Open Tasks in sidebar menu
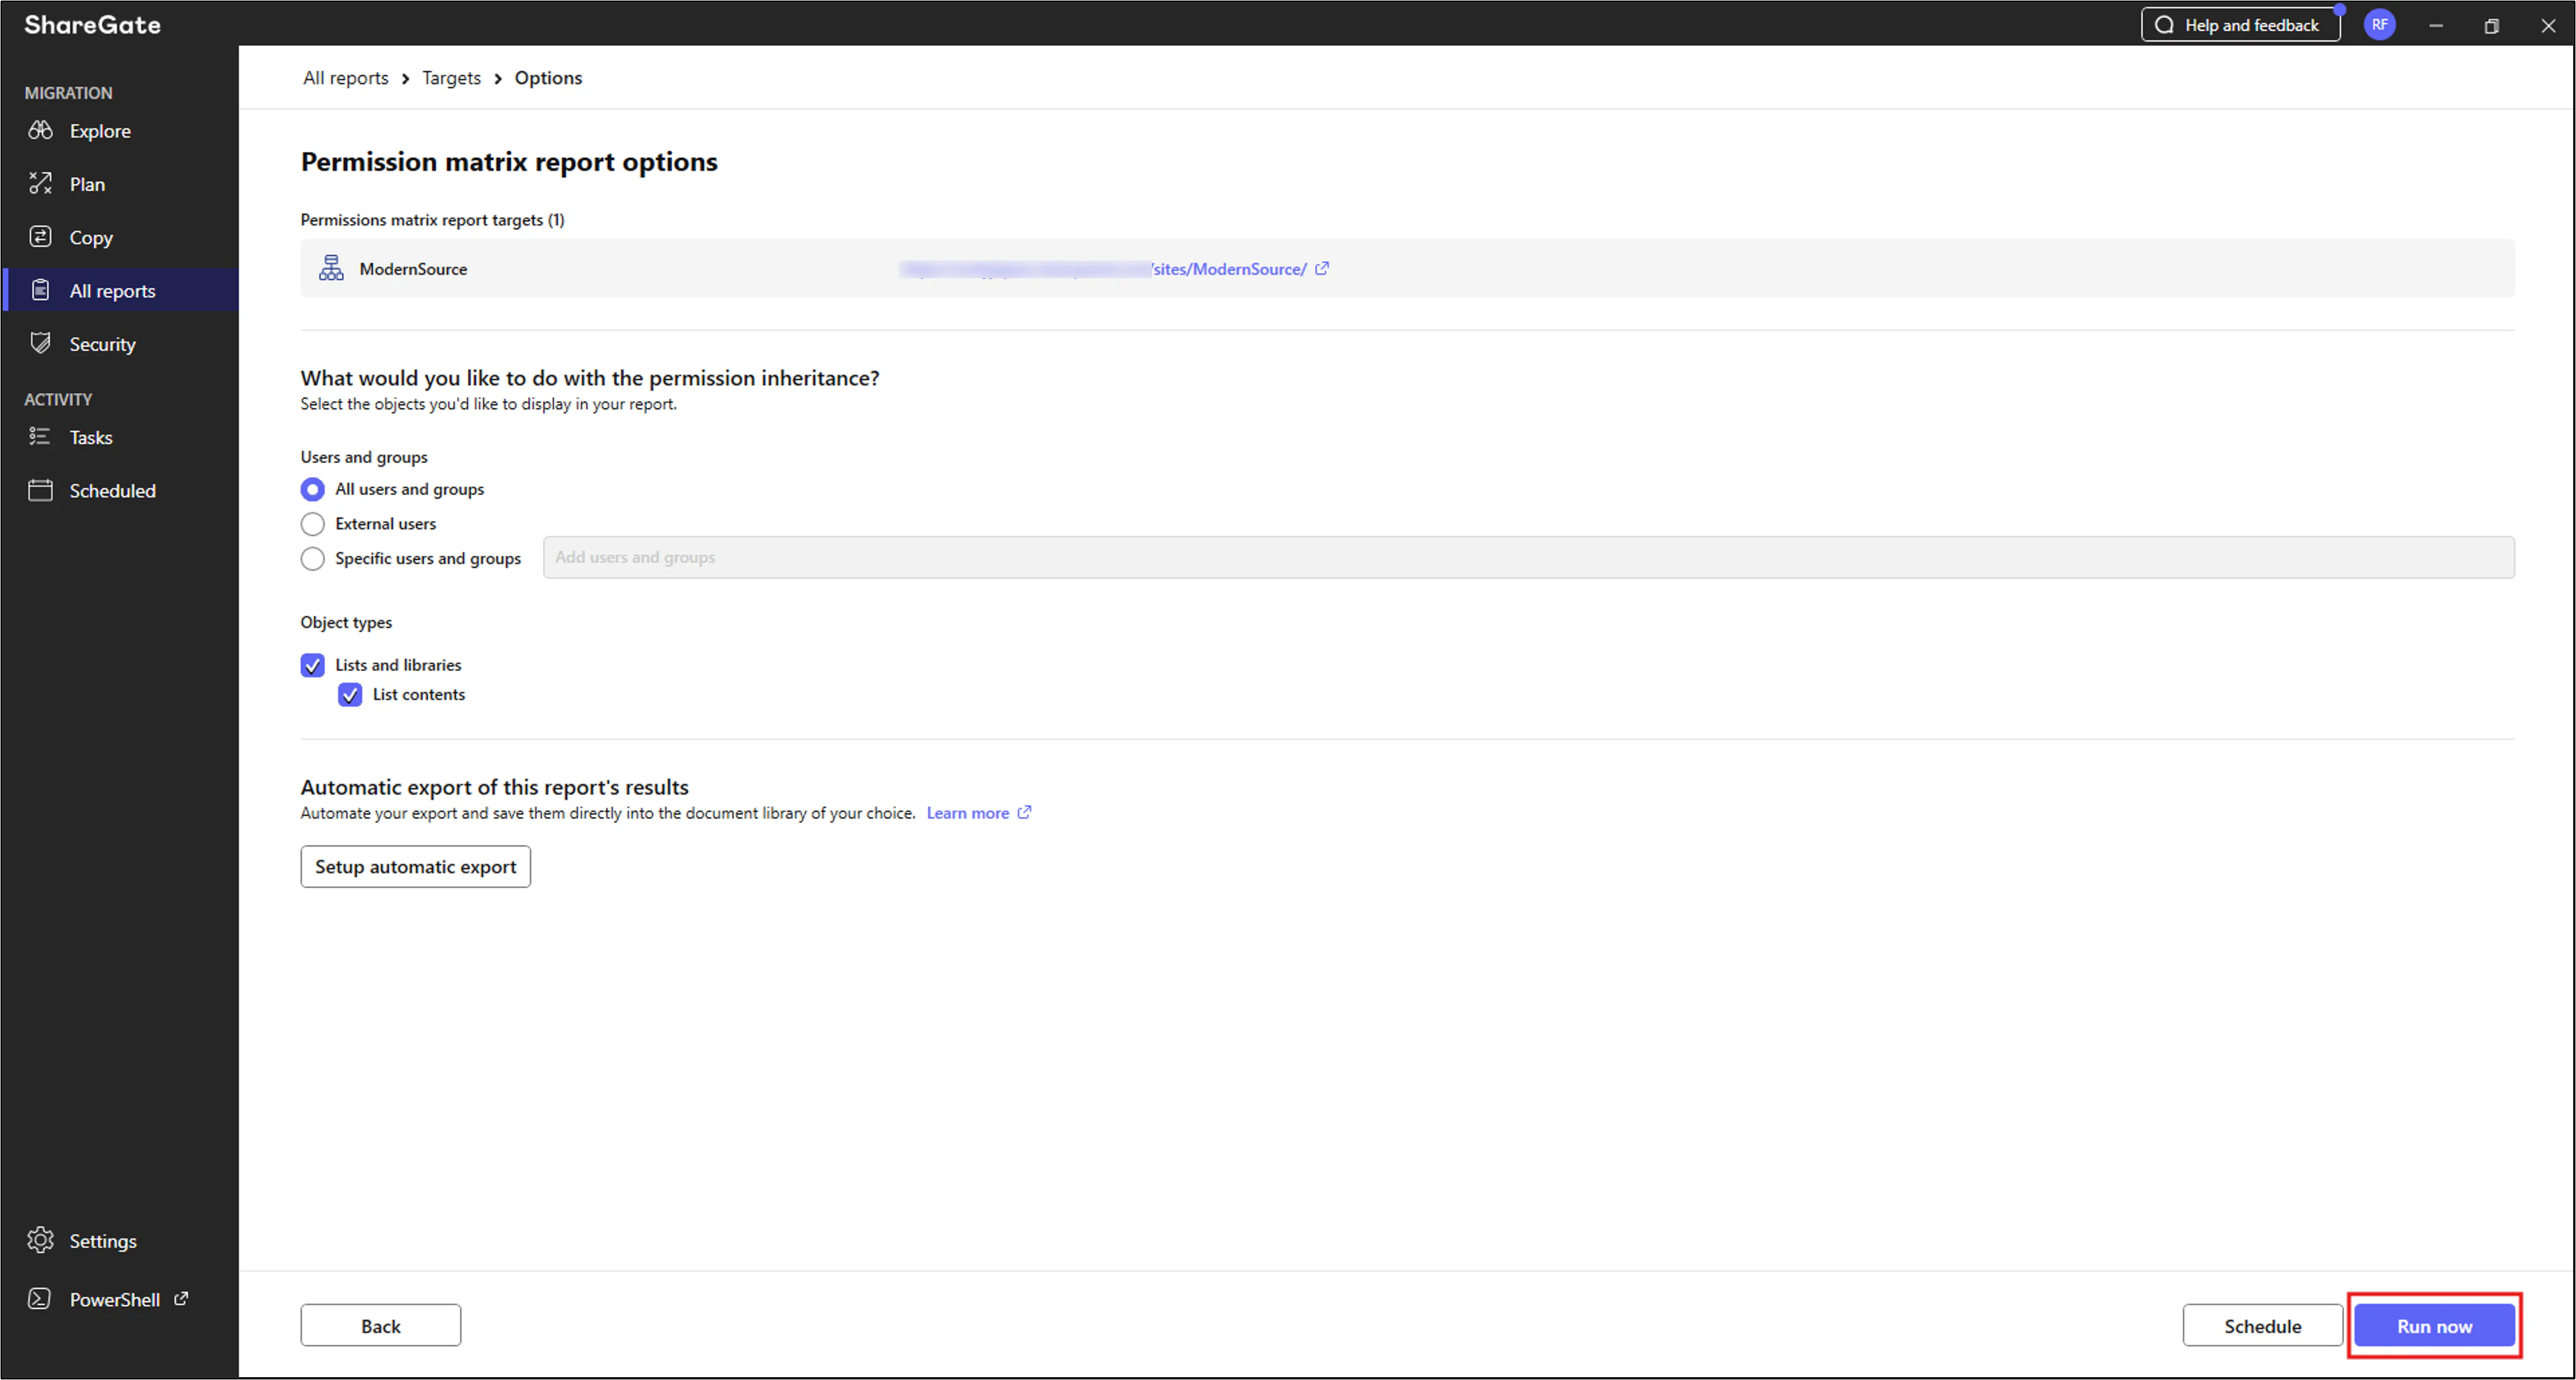The image size is (2576, 1380). tap(120, 437)
